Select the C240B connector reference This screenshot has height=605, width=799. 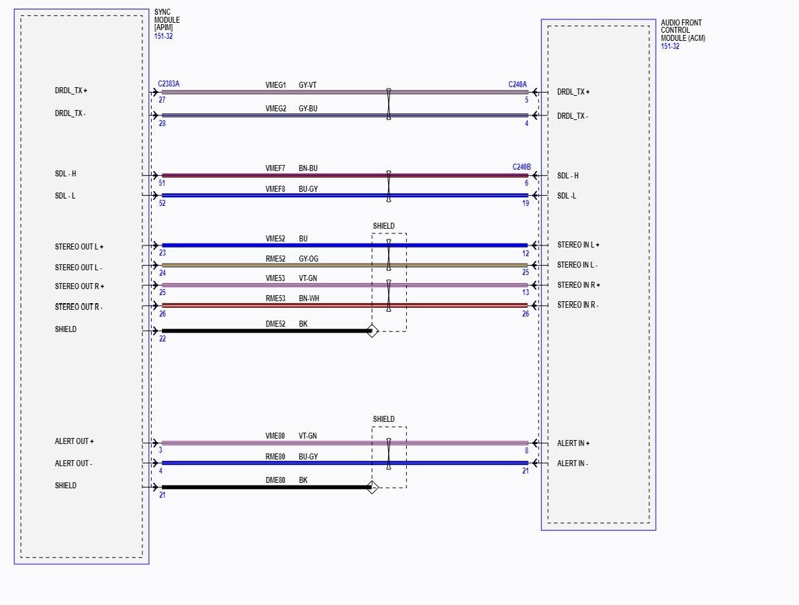[x=521, y=167]
